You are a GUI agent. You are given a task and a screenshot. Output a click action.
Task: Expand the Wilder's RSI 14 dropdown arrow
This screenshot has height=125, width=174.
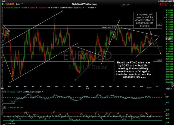coord(23,107)
